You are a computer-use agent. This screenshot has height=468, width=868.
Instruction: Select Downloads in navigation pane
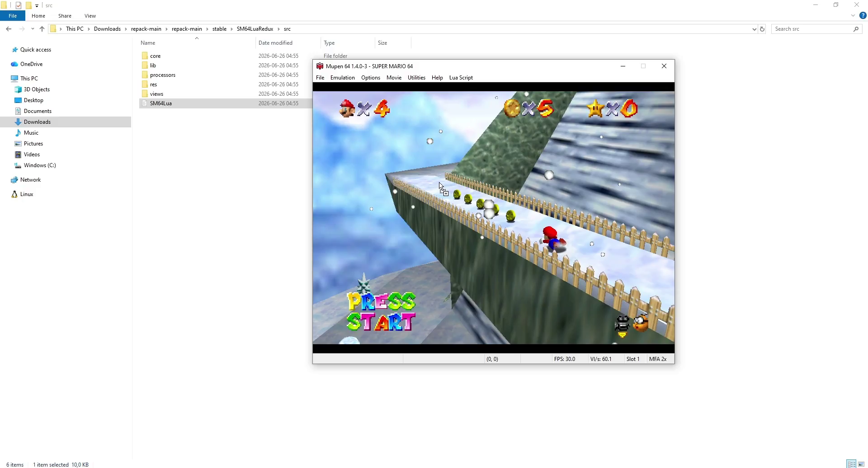coord(66,122)
